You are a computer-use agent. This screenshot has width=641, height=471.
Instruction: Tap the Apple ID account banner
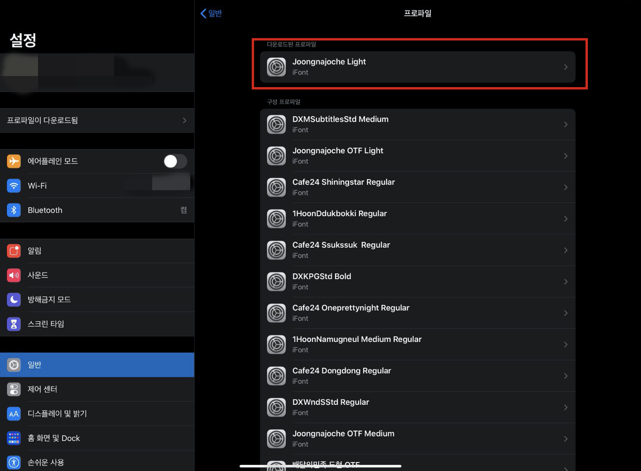click(97, 73)
